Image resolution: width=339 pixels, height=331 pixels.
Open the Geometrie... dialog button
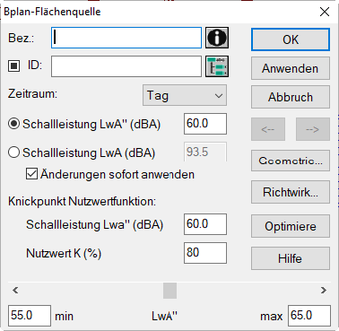(291, 161)
